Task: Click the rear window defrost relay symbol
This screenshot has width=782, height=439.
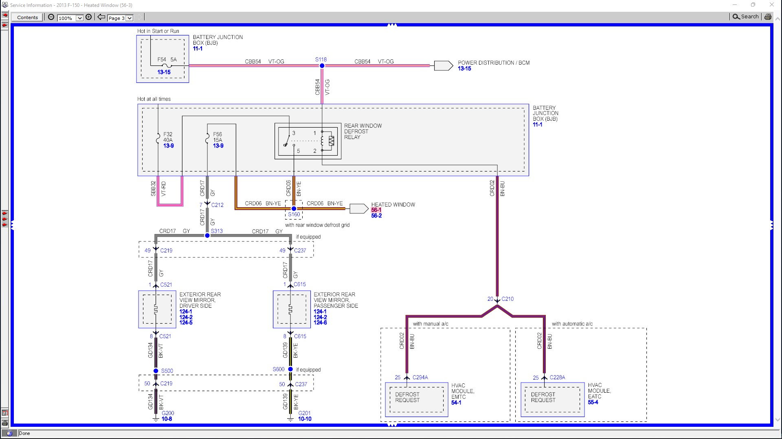Action: pyautogui.click(x=308, y=141)
